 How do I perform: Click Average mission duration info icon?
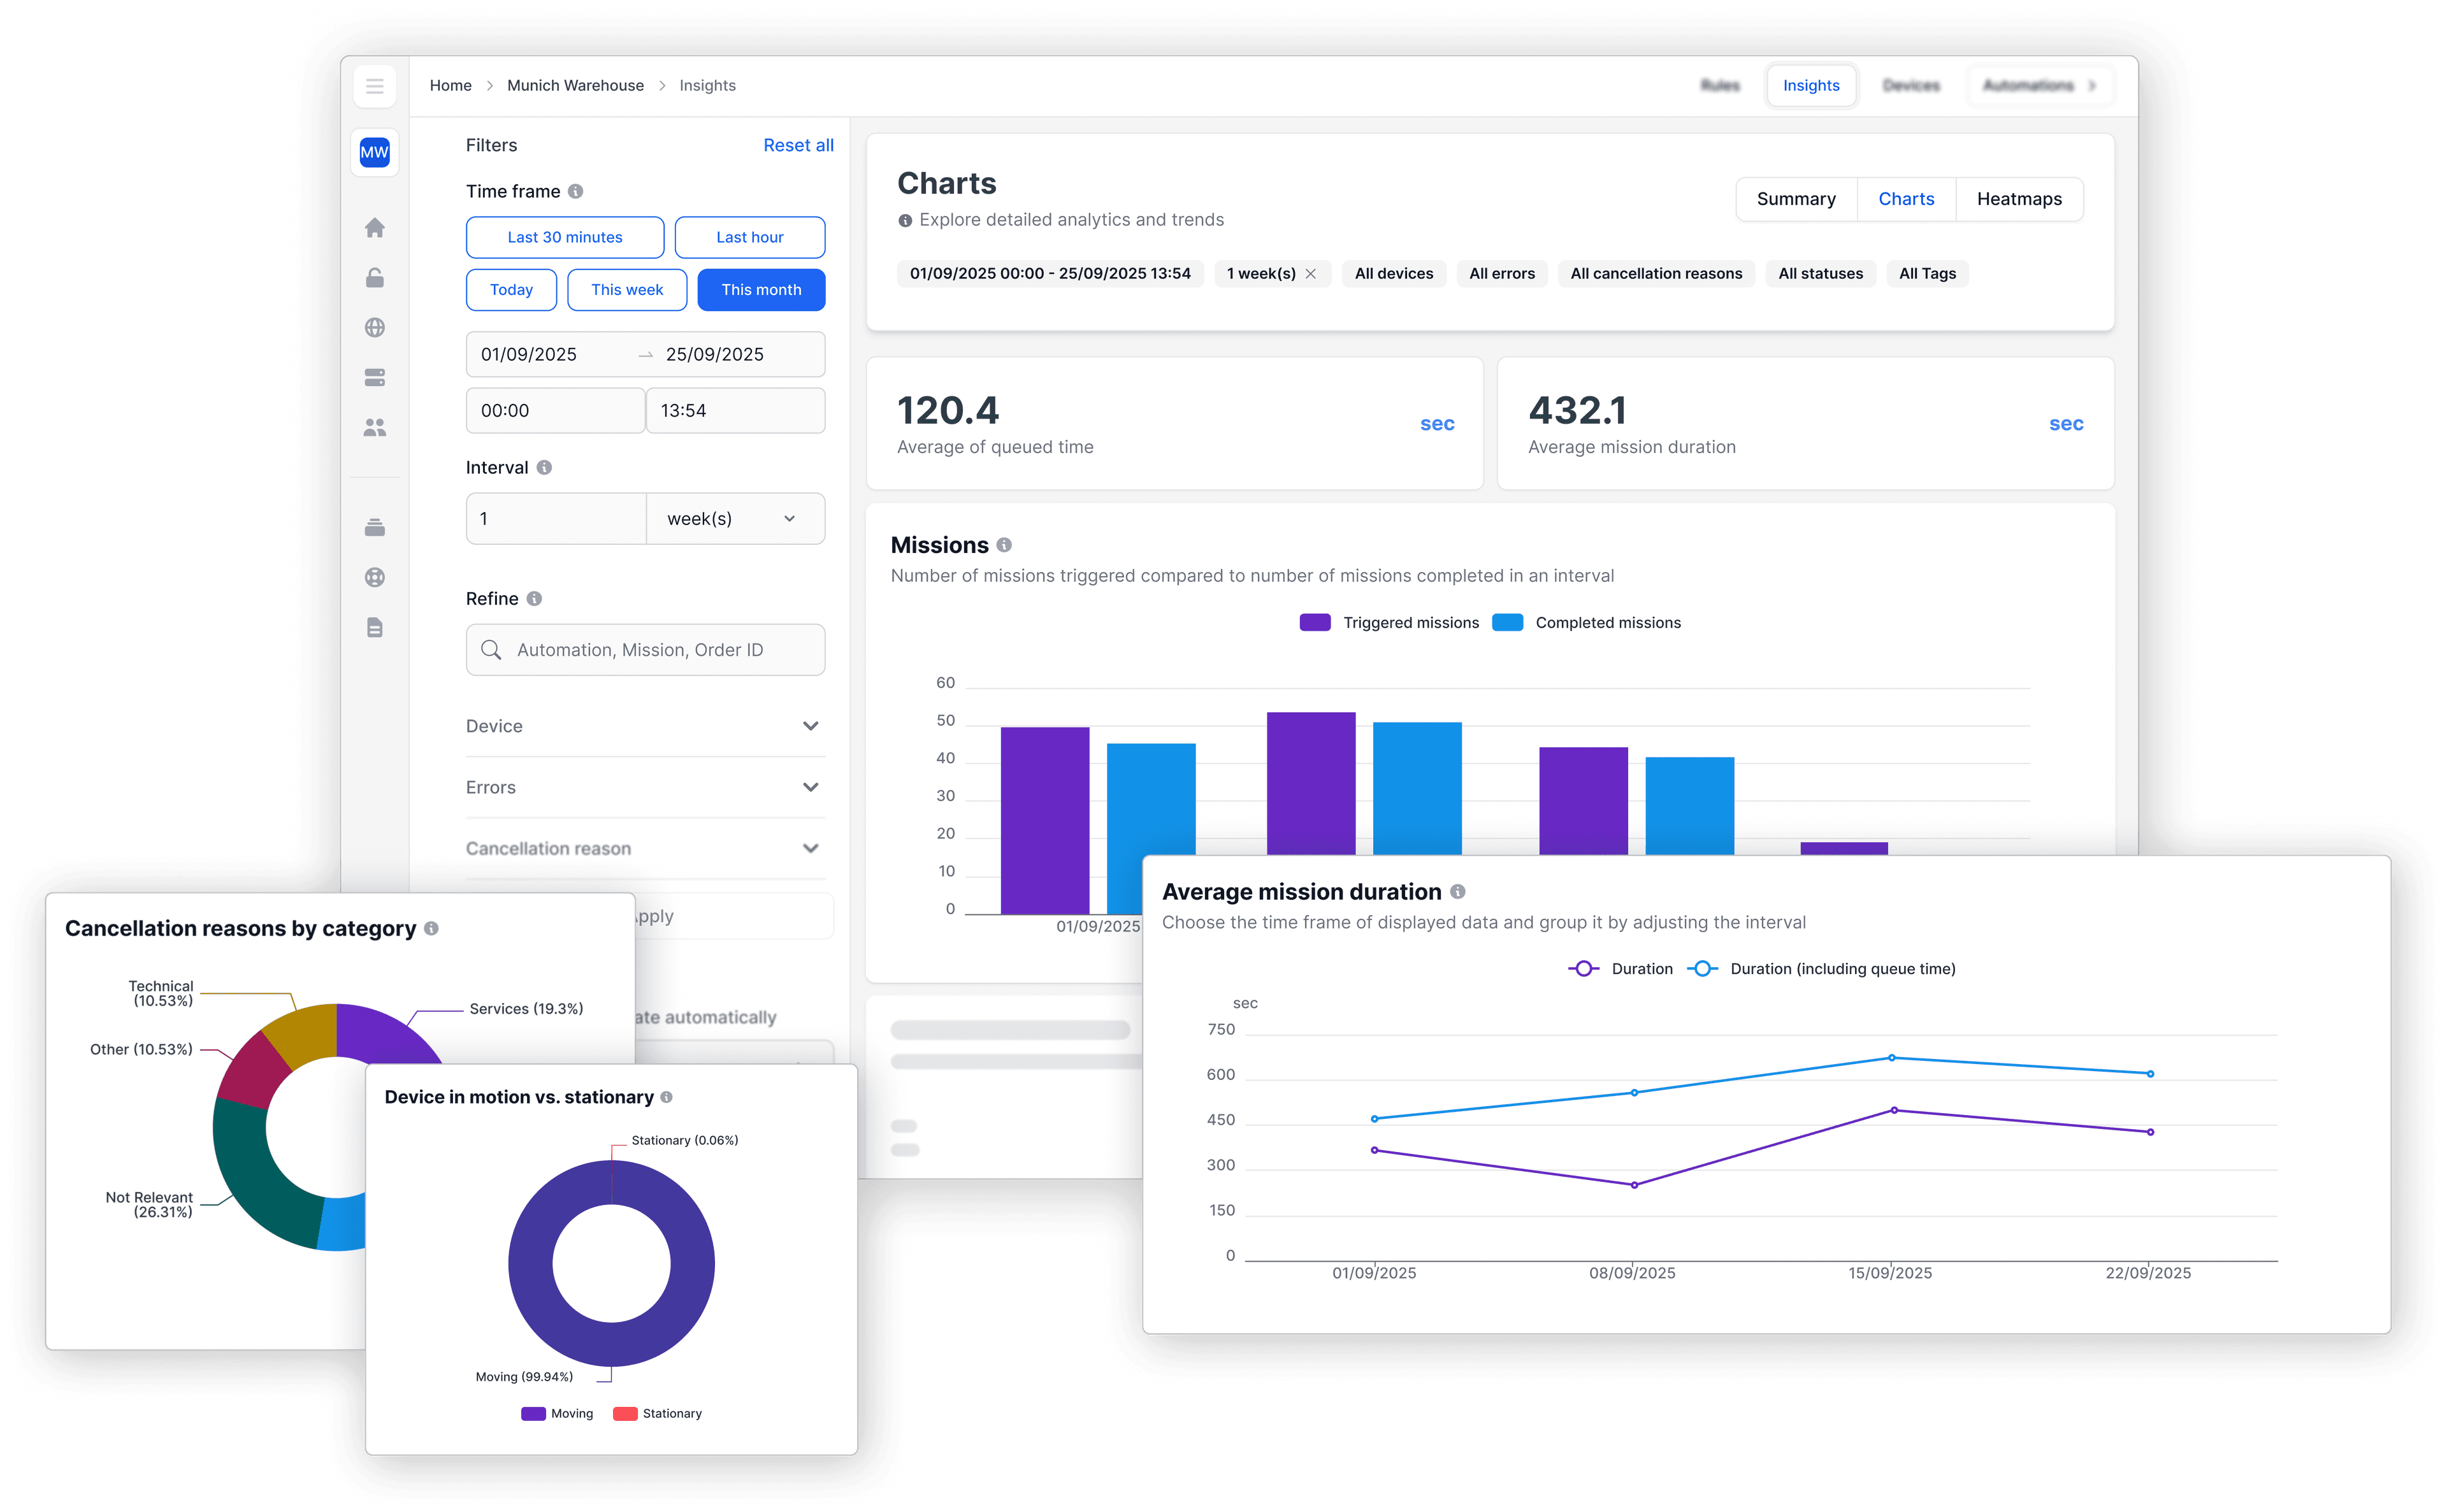(1458, 891)
